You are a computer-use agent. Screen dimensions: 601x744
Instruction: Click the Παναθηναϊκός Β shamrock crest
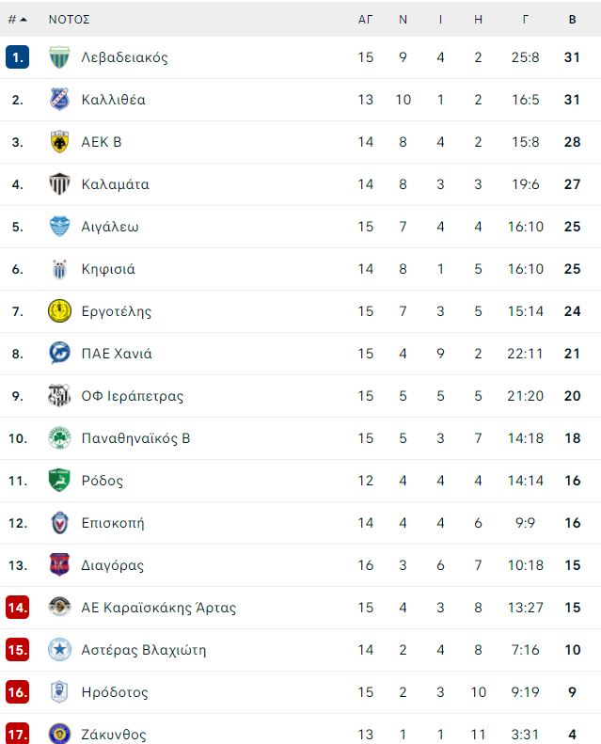click(59, 438)
